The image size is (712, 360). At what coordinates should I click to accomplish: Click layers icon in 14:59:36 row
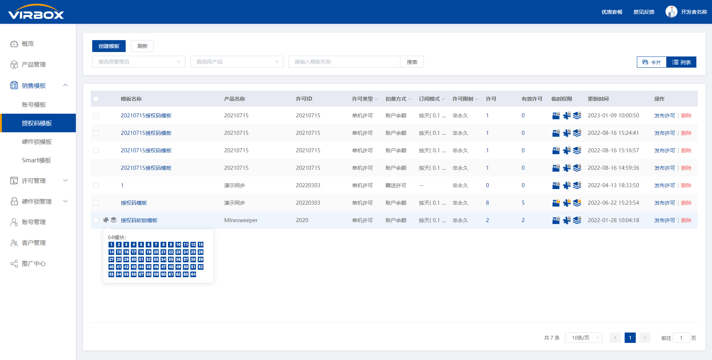(x=577, y=168)
